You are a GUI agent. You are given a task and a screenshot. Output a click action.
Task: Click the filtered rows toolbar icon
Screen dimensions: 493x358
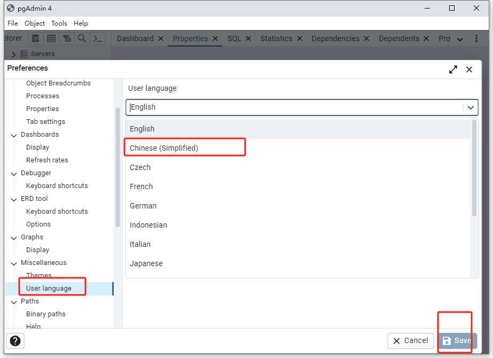pos(67,38)
